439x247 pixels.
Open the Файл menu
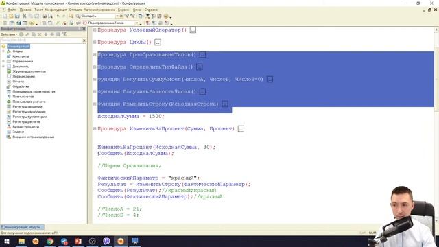point(12,10)
